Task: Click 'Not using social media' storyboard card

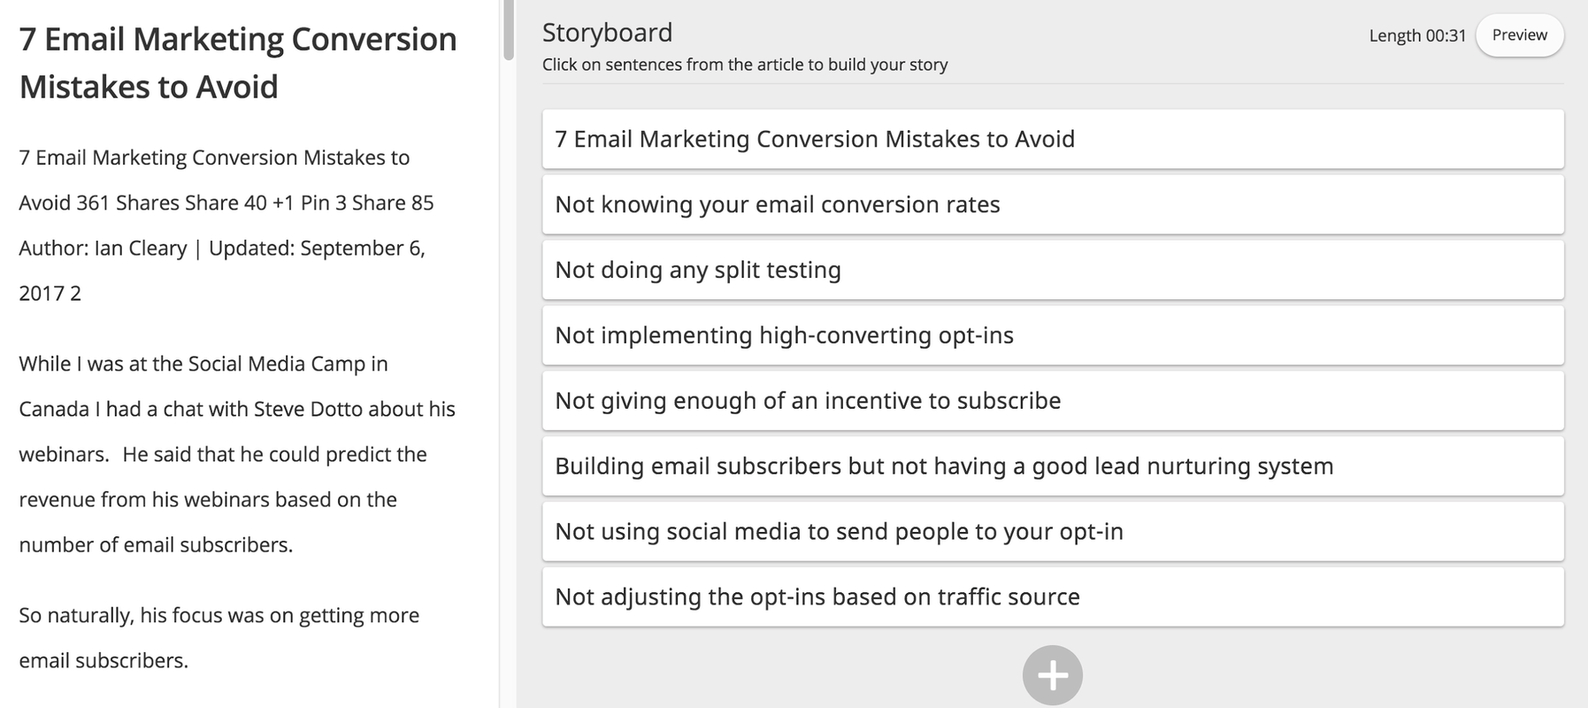Action: click(1052, 532)
